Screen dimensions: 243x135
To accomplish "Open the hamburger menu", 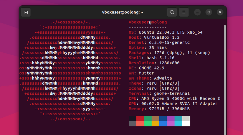I will tap(184, 12).
